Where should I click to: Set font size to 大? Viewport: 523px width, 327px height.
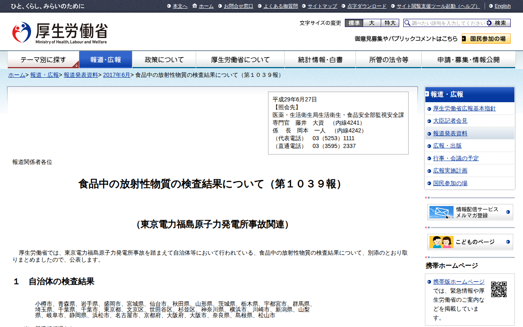[x=372, y=23]
